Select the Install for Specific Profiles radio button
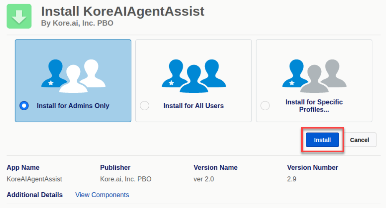 265,106
